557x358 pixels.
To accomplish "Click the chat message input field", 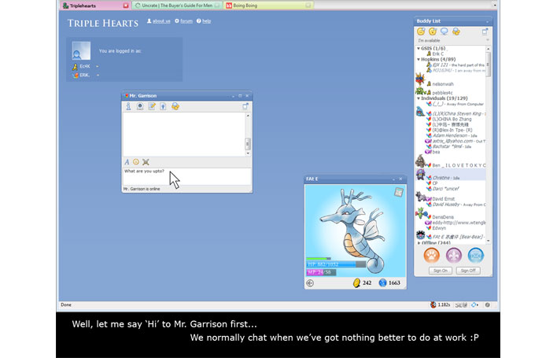I will [x=186, y=176].
